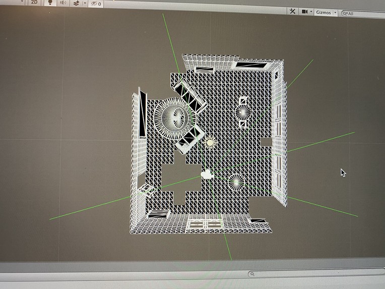Toggle 2D scene view mode
The height and width of the screenshot is (289, 385).
pyautogui.click(x=34, y=2)
